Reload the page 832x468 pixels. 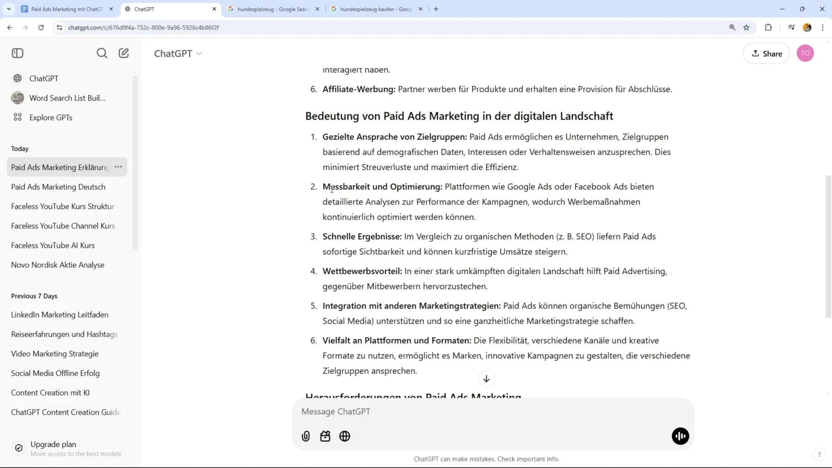[41, 27]
